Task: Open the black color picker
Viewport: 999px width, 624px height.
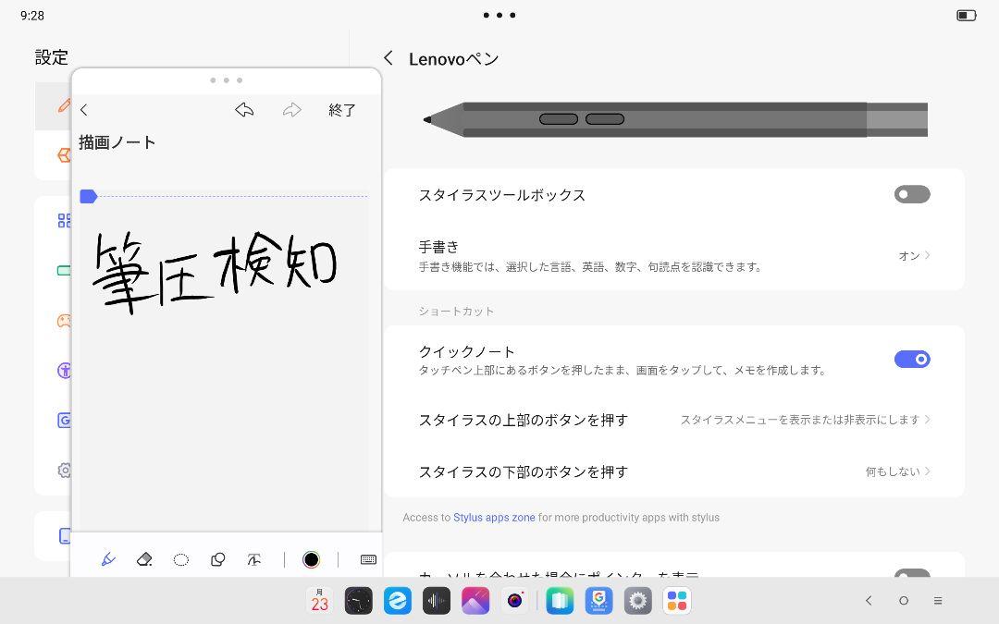Action: click(311, 559)
